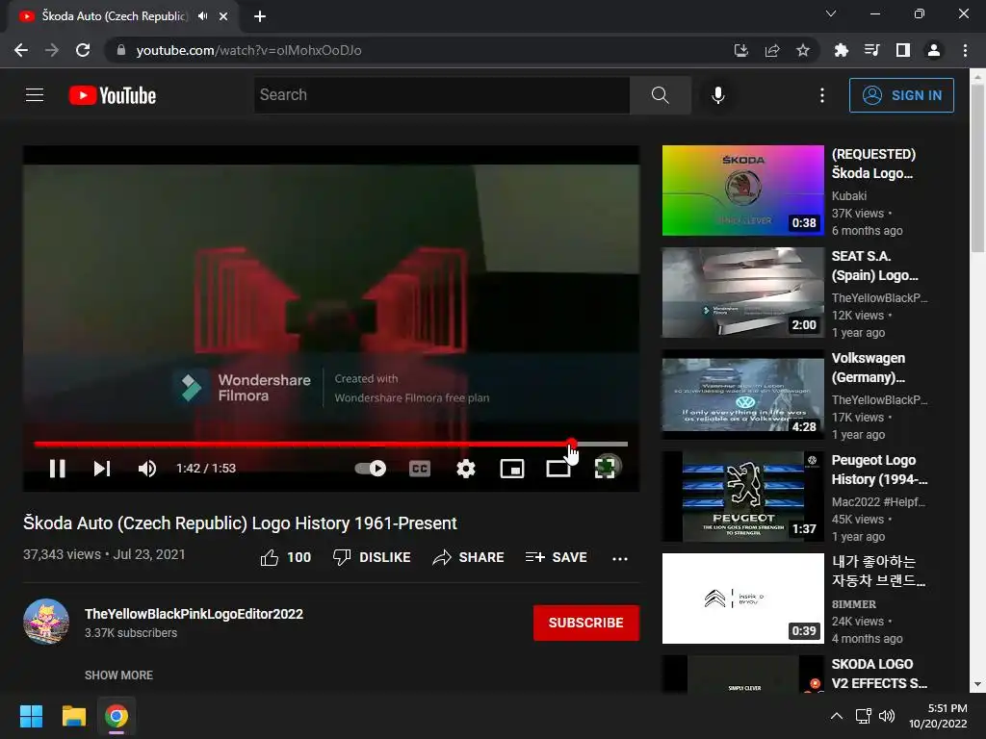This screenshot has width=986, height=739.
Task: Close the Škoda Auto tab
Action: (223, 16)
